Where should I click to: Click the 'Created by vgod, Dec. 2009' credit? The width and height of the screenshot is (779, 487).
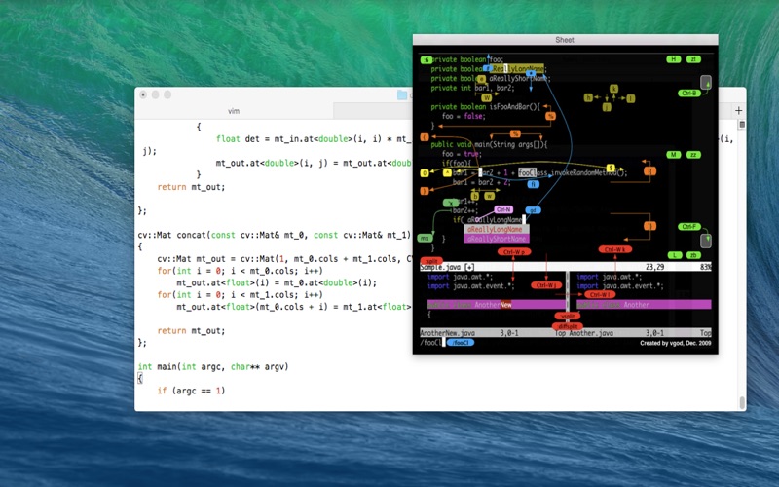click(x=675, y=343)
